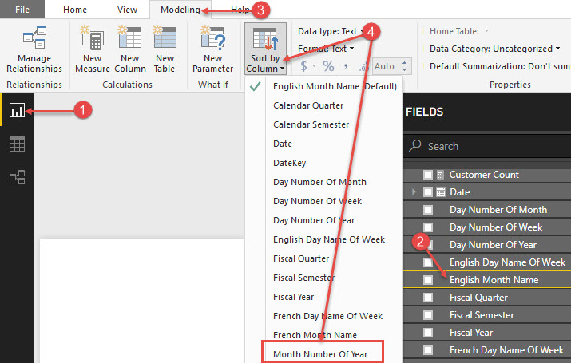571x363 pixels.
Task: Choose Day Number Of Month in sort menu
Action: click(324, 182)
